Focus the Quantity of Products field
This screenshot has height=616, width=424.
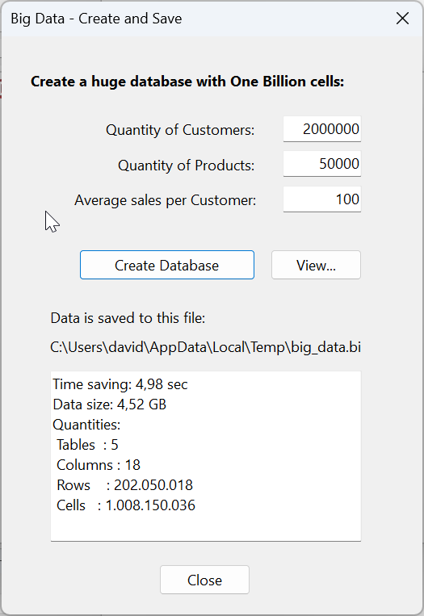tap(321, 164)
